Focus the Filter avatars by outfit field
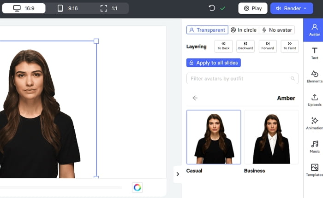Viewport: 323px width, 198px height. pyautogui.click(x=242, y=78)
